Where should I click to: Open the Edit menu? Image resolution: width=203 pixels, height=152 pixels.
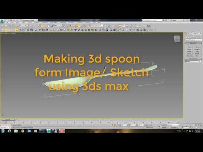(7, 23)
